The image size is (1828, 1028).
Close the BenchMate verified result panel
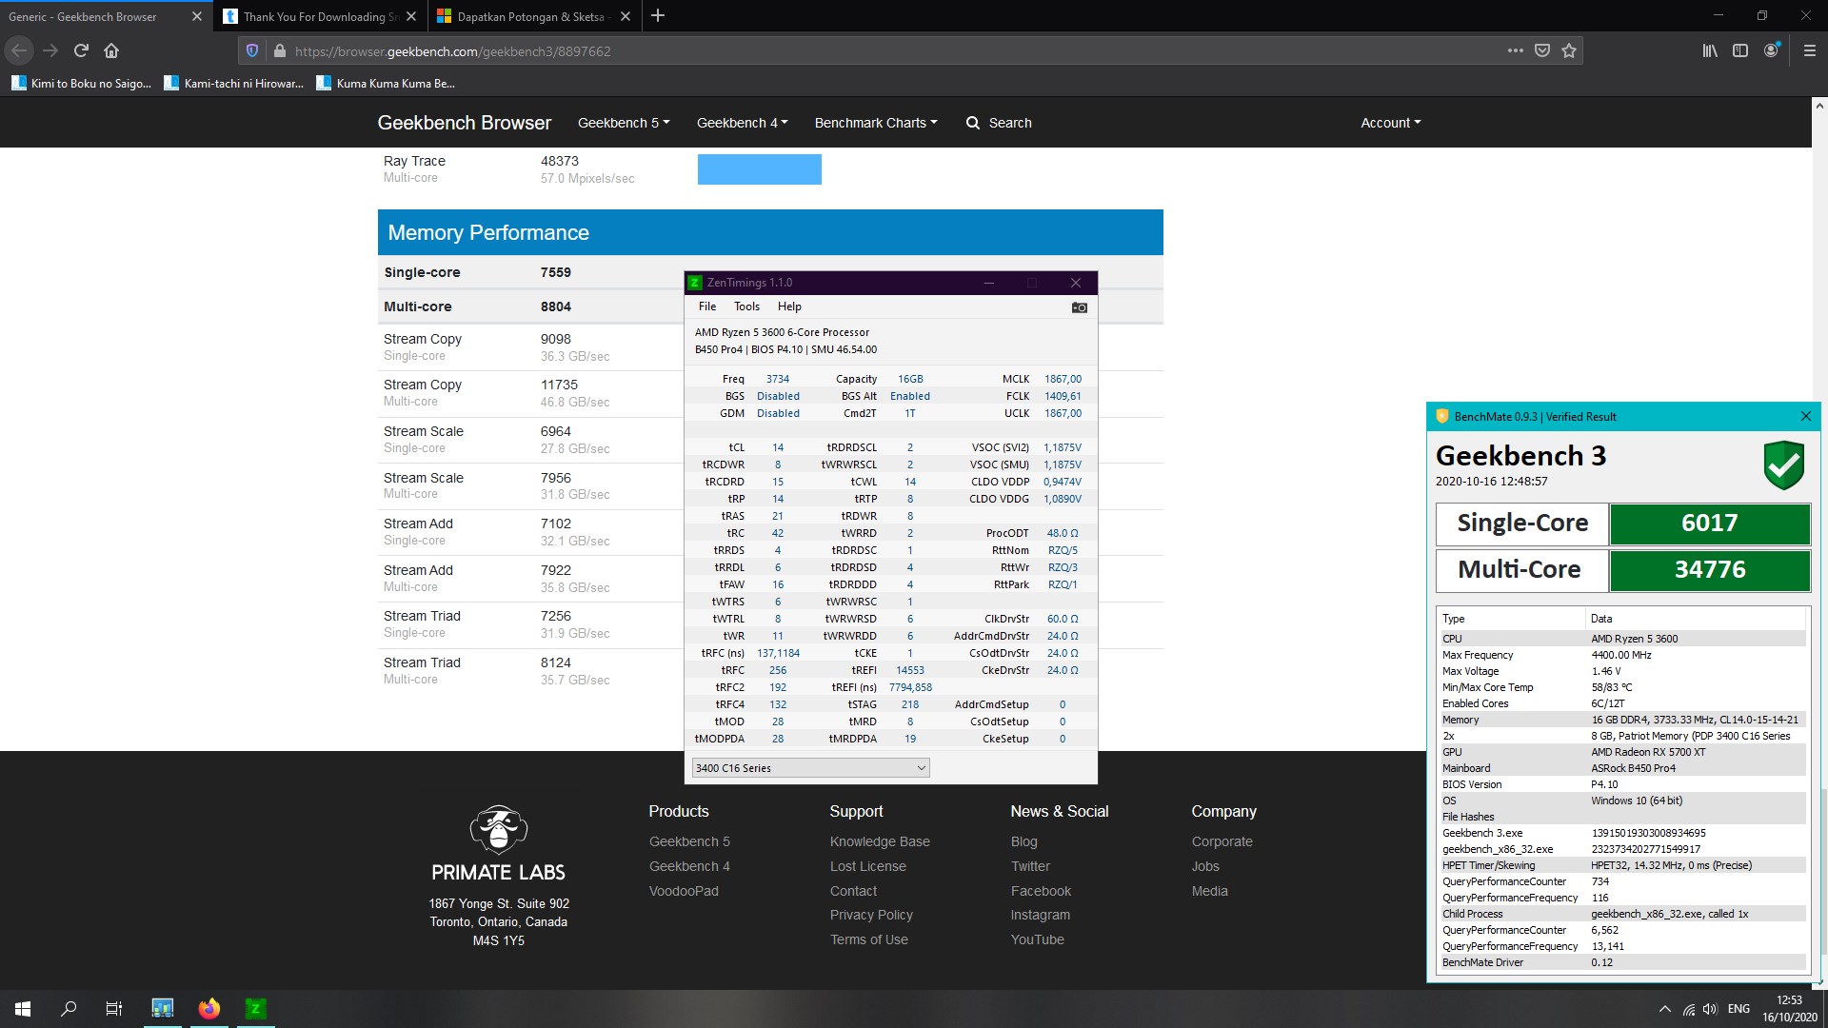coord(1806,416)
